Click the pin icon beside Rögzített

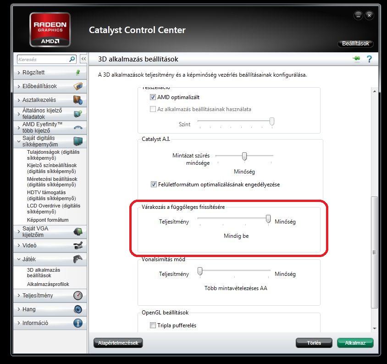[78, 73]
